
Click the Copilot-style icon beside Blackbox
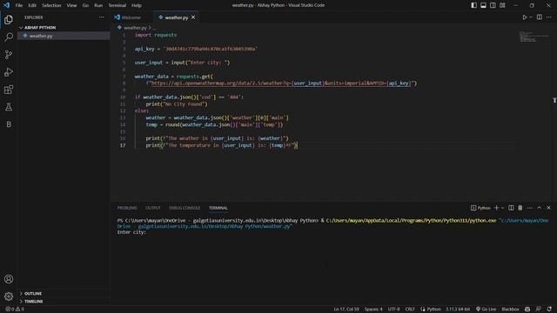click(527, 310)
